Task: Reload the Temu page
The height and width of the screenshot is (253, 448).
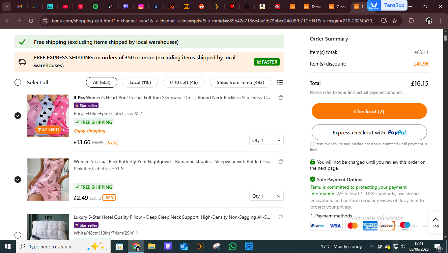Action: click(x=31, y=21)
